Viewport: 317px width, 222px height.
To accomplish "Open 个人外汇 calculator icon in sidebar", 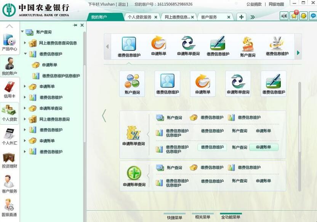I will coord(10,136).
